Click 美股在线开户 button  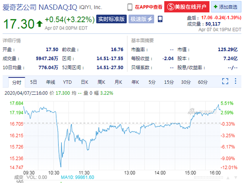[x=187, y=7]
